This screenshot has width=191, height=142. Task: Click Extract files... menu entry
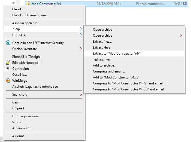pos(102,42)
